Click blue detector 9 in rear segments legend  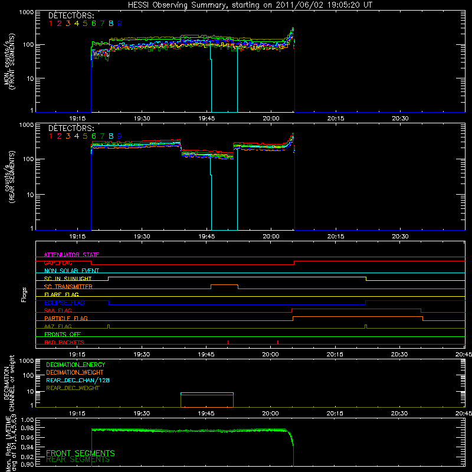120,136
